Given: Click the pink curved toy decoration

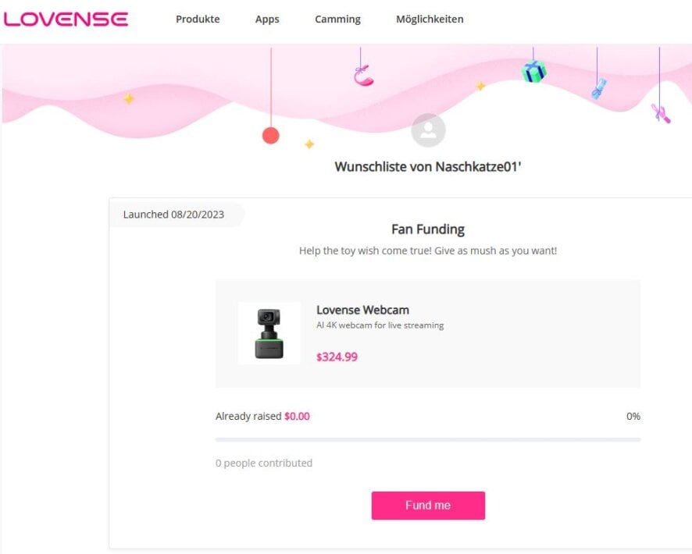Looking at the screenshot, I should point(362,76).
